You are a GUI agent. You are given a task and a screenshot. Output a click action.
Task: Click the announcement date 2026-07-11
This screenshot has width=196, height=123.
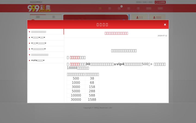point(162,36)
